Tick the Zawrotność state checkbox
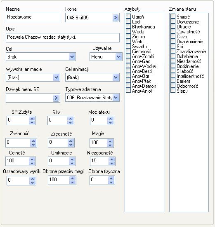The width and height of the screenshot is (215, 227). pyautogui.click(x=173, y=31)
